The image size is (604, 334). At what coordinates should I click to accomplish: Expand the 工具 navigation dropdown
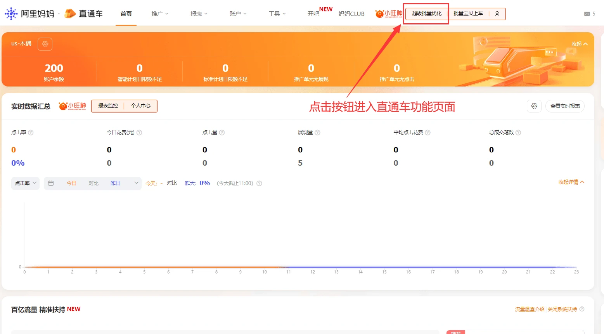point(277,14)
